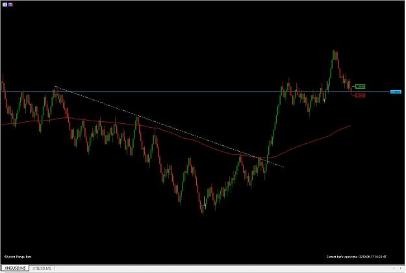Viewport: 406px width, 273px height.
Task: Select the blue current price label
Action: [396, 92]
